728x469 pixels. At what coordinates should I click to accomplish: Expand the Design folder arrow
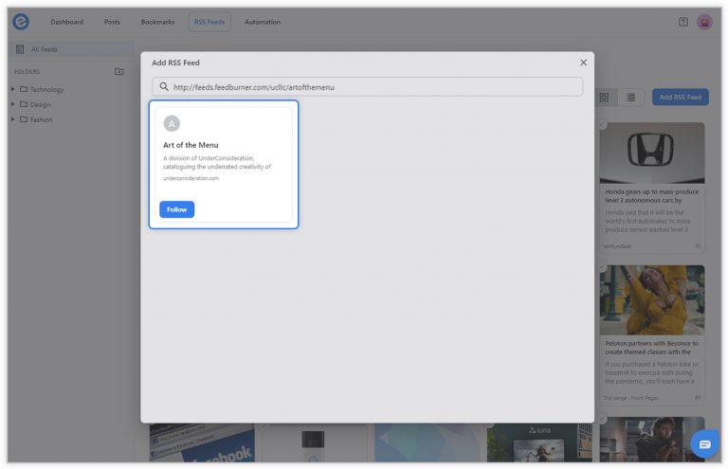(x=12, y=104)
